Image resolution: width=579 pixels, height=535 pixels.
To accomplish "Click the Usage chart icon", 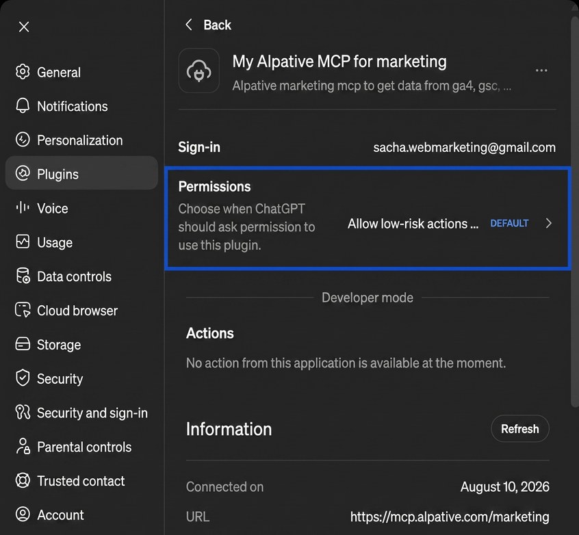I will [23, 242].
